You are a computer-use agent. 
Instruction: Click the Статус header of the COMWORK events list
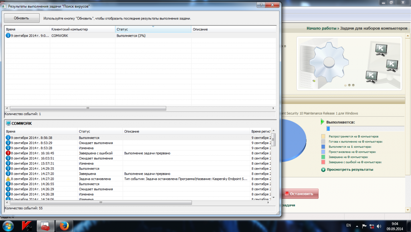100,131
